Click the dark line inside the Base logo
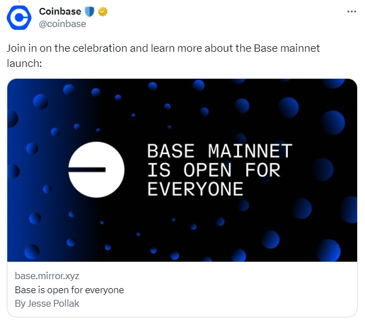The width and height of the screenshot is (365, 323). coord(87,170)
